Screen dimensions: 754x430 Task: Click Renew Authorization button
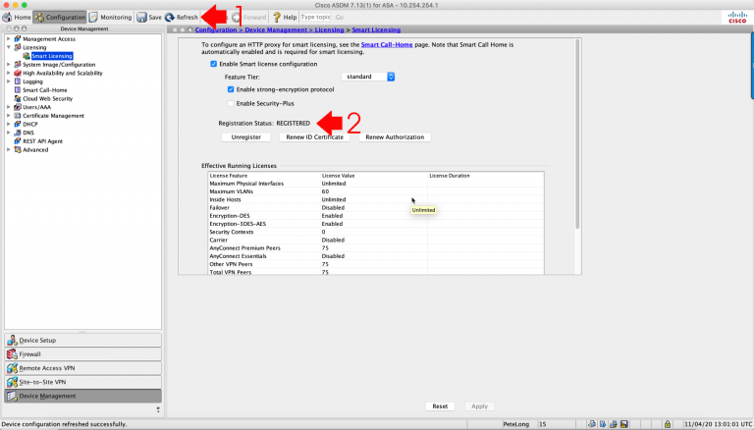[395, 137]
